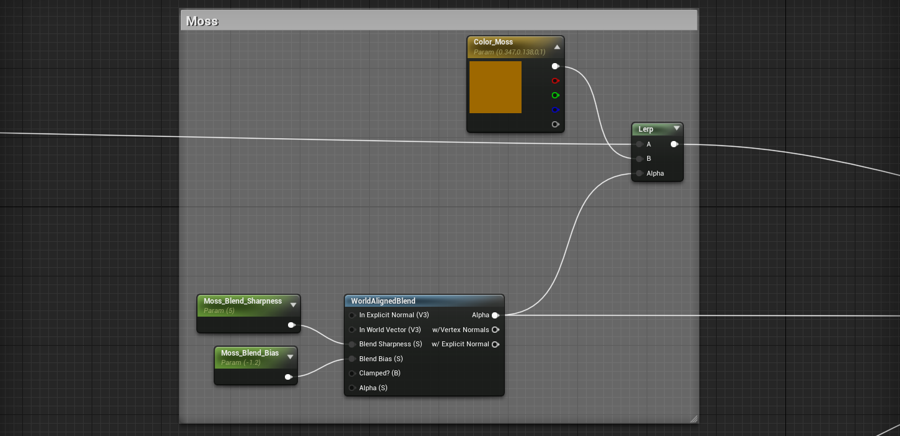Click the In Explicit Normal (V3) input pin
This screenshot has height=436, width=900.
coord(352,315)
